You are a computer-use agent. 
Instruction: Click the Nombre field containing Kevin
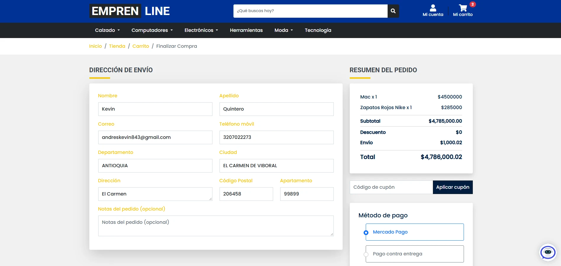(x=155, y=109)
